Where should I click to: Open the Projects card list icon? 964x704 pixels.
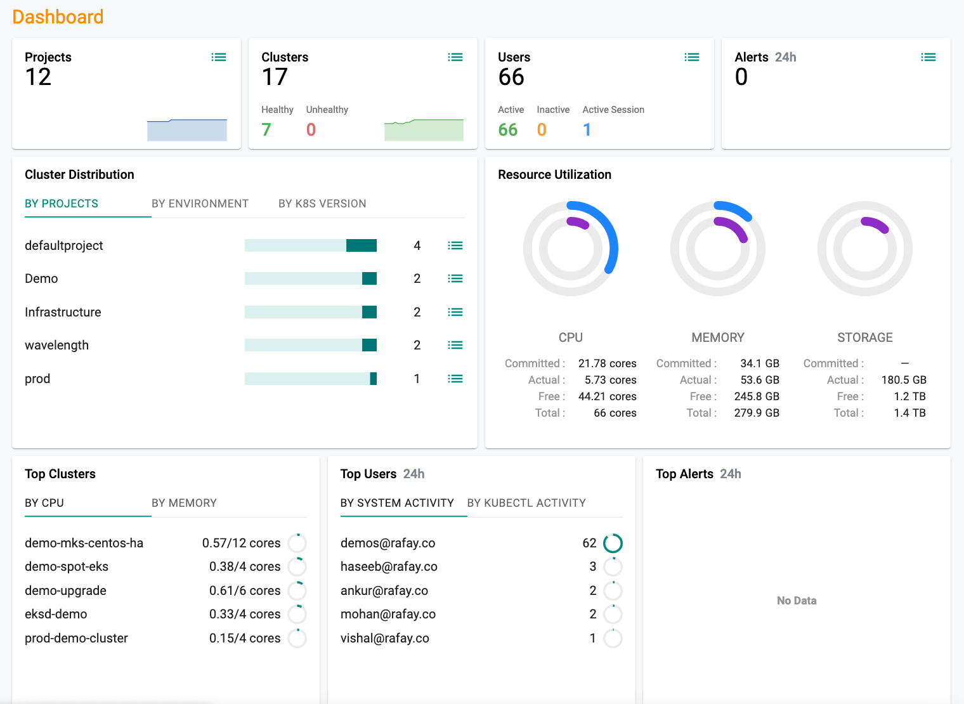219,57
